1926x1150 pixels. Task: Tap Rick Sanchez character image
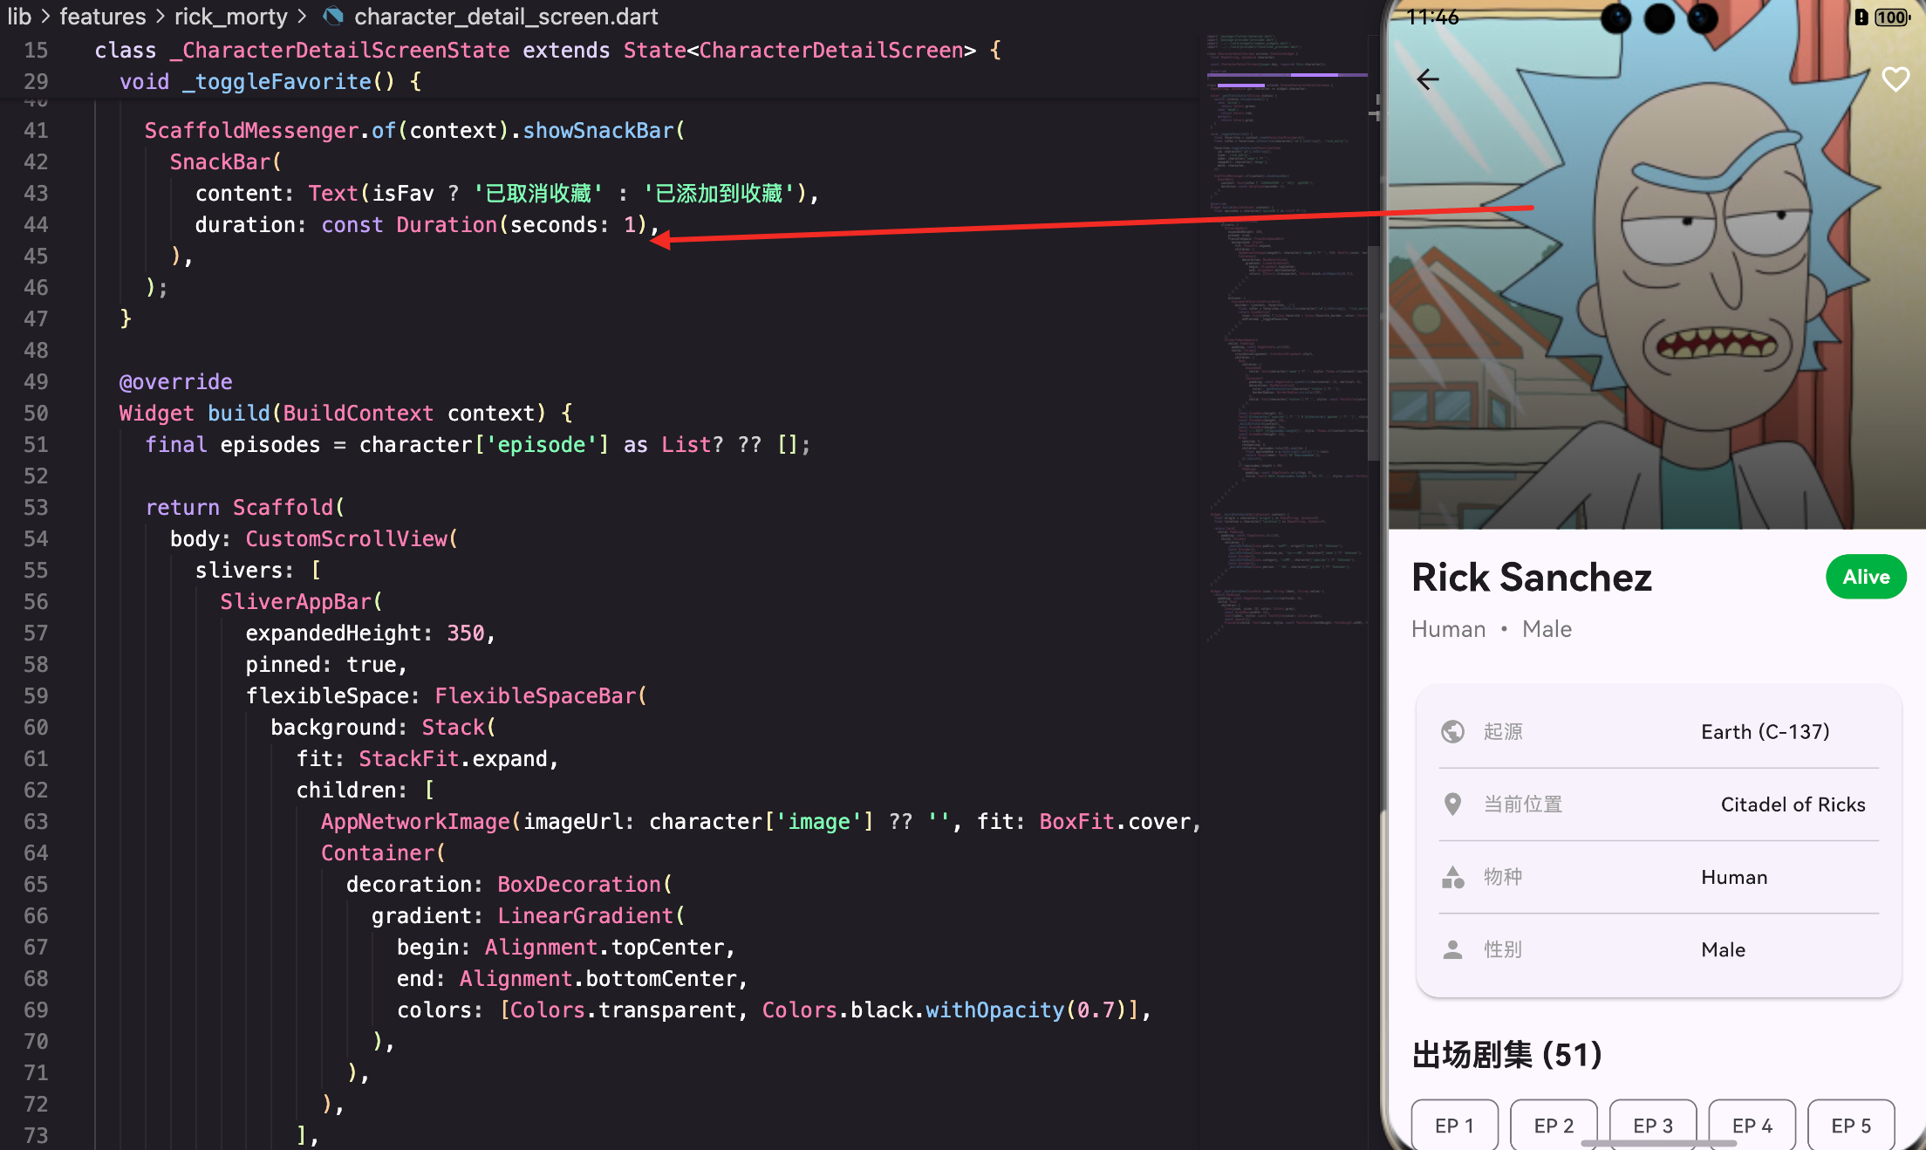1657,305
